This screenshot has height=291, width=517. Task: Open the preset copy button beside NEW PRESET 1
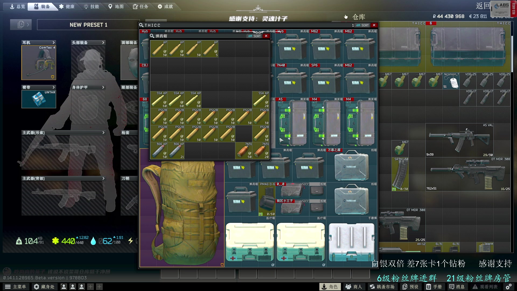click(x=21, y=25)
